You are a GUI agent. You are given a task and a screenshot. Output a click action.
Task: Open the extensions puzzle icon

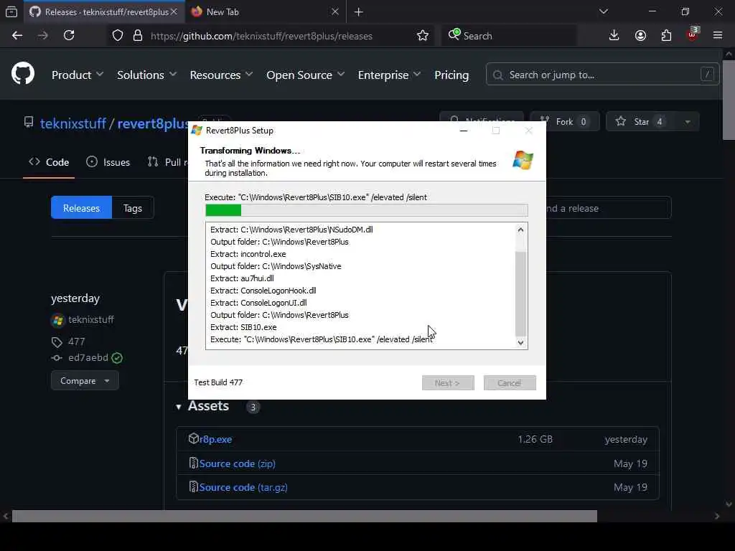(666, 36)
